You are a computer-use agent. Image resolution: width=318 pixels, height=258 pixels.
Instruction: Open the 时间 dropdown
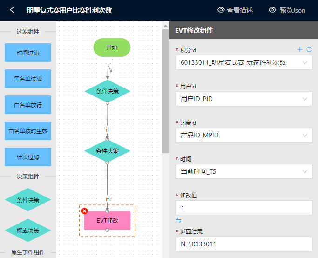244,171
